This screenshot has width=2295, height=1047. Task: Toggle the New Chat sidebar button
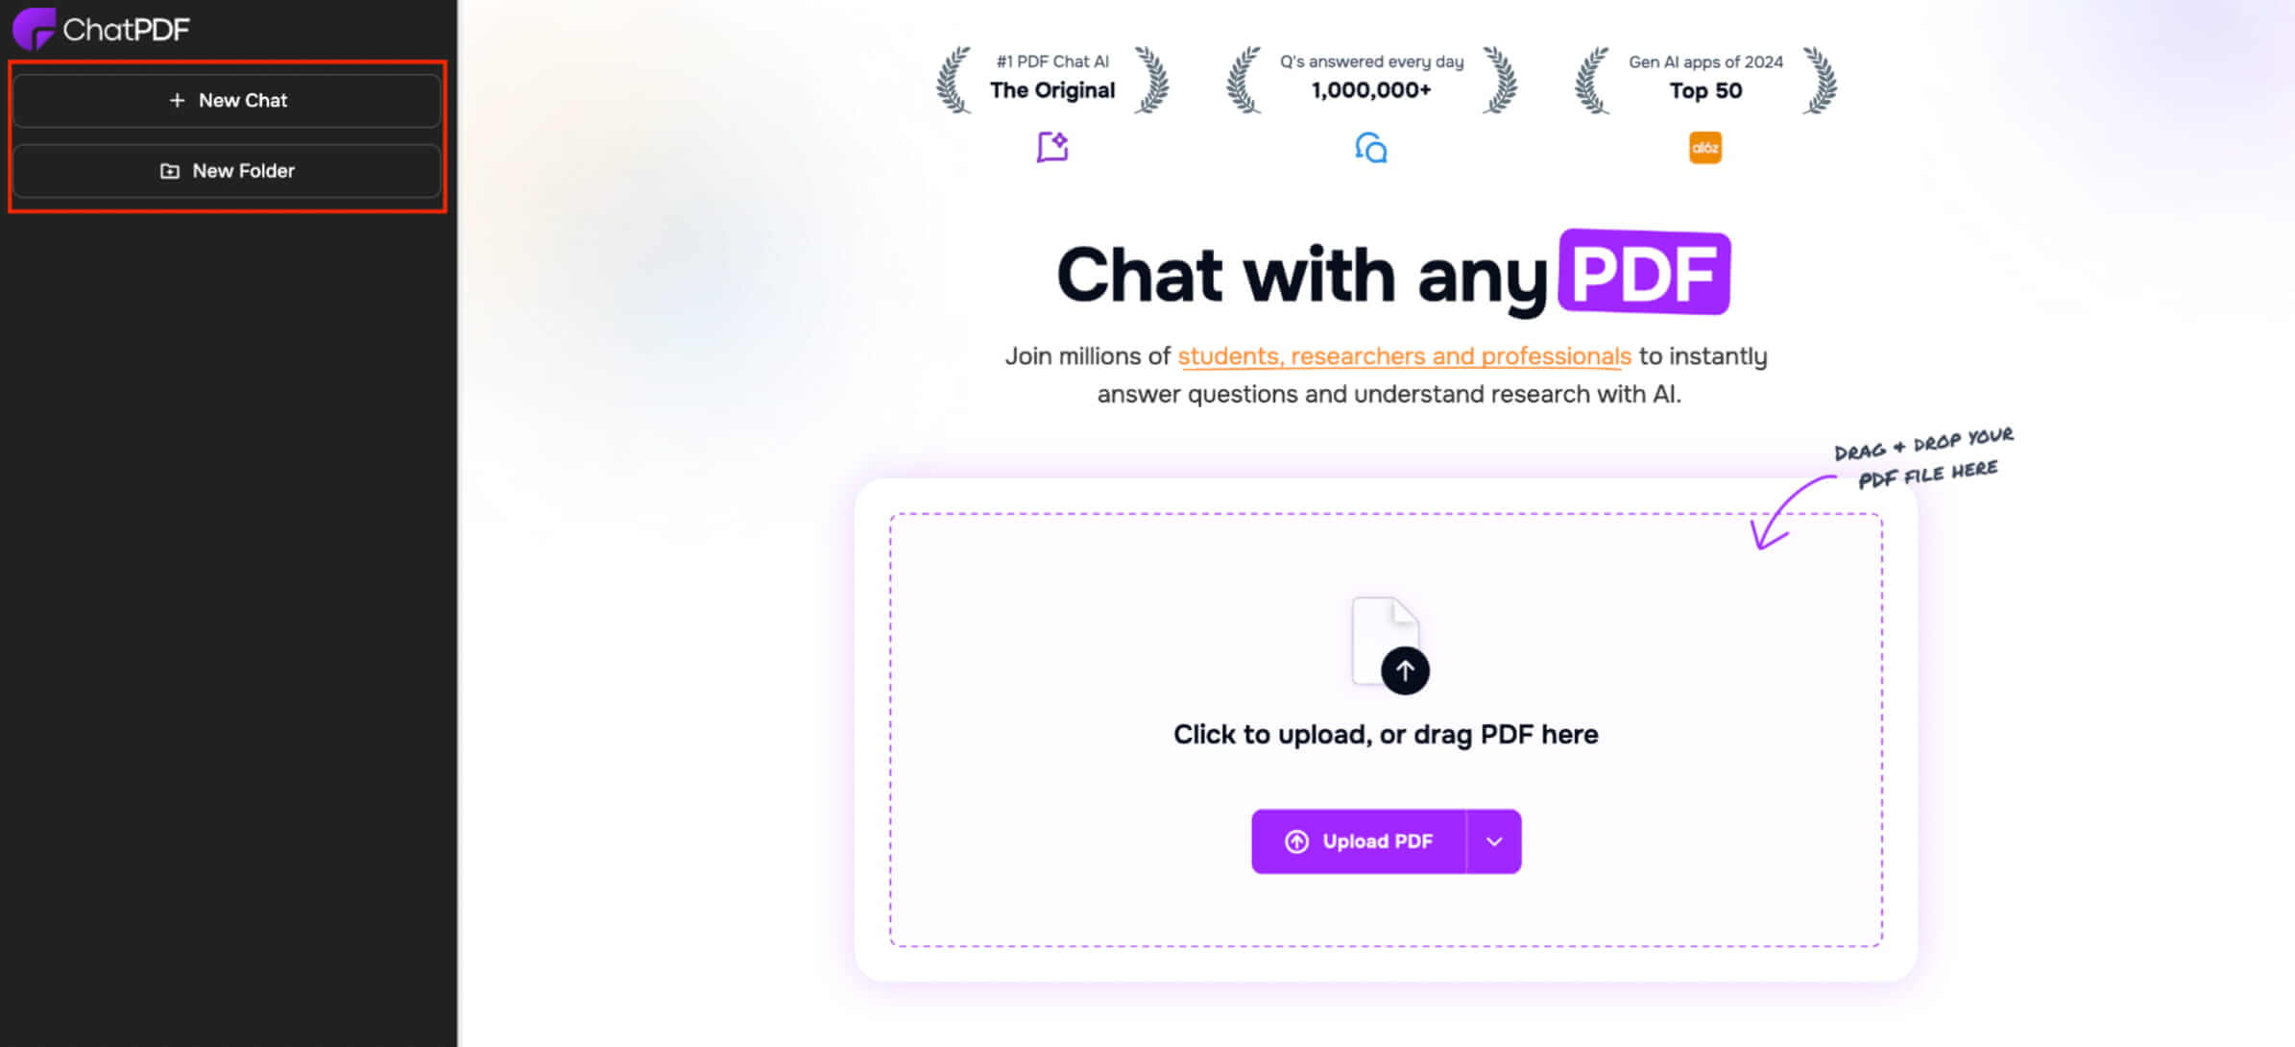[227, 100]
